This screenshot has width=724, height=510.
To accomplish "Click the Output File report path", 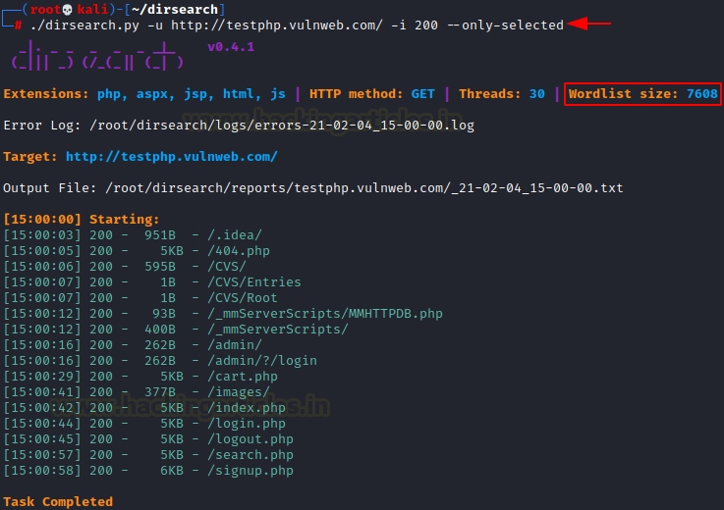I will coord(364,188).
